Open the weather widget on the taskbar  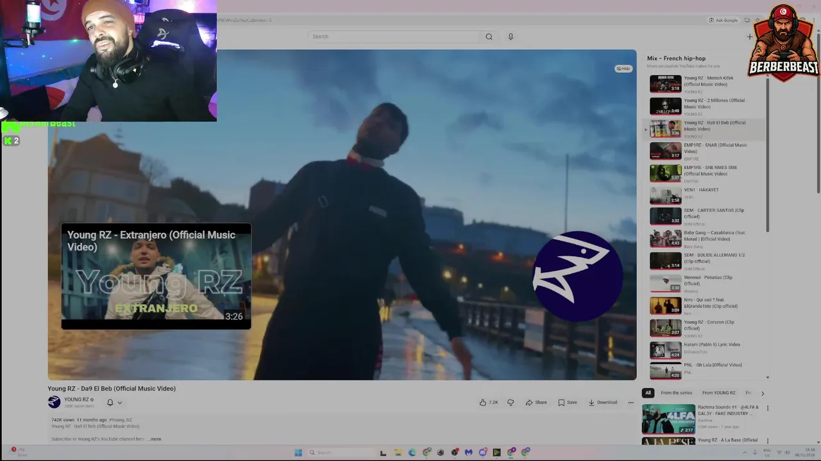[x=18, y=452]
